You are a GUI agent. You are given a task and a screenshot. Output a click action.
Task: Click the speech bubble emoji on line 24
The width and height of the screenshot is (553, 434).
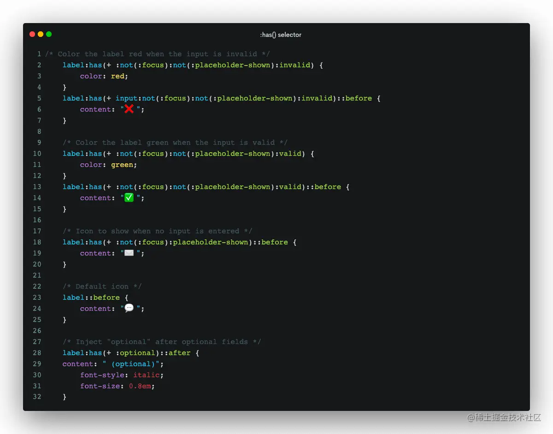[x=129, y=308]
